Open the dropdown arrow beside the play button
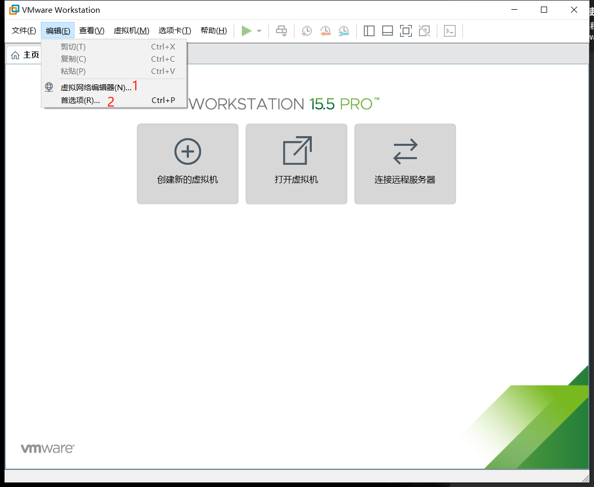Screen dimensions: 594x487 pos(259,31)
